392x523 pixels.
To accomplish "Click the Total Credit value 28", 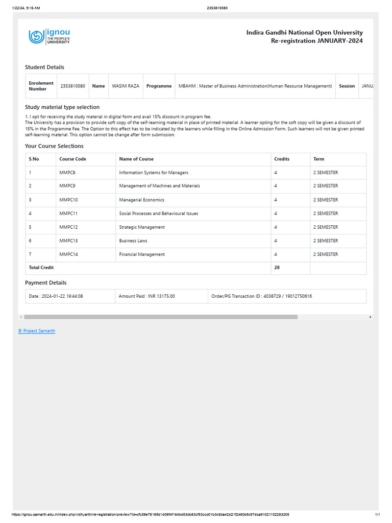I will pos(277,268).
